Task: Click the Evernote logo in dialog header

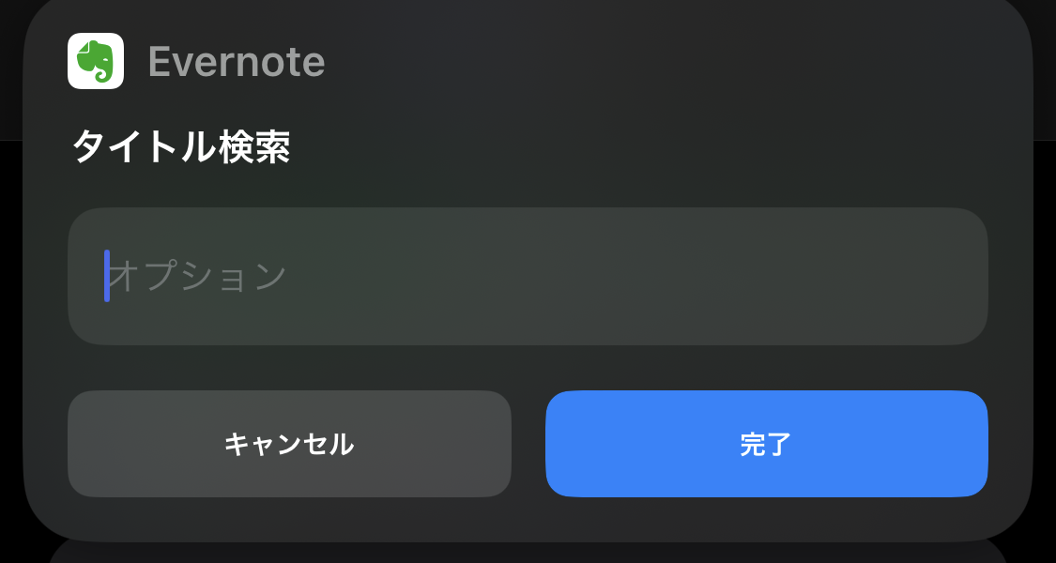Action: (96, 61)
